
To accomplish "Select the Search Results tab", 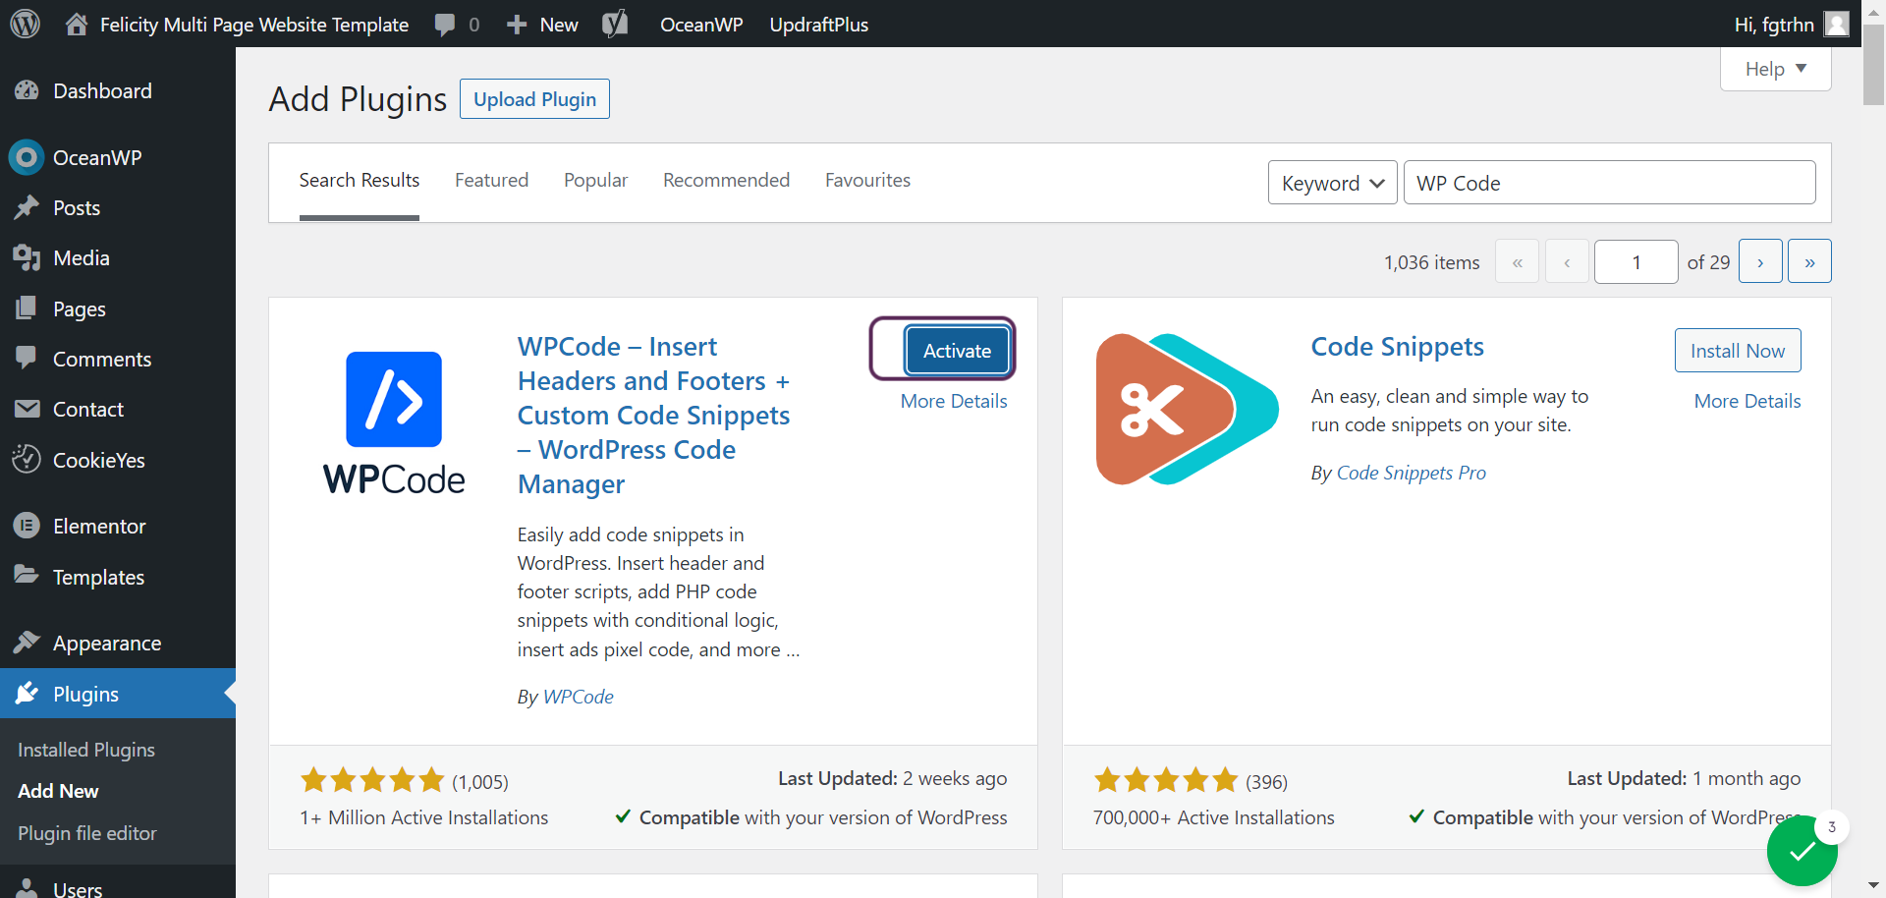I will click(360, 180).
